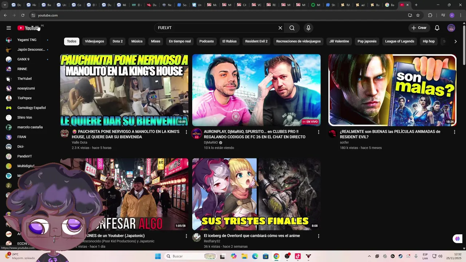This screenshot has width=466, height=262.
Task: Open El iceberg de Overlord title link
Action: pyautogui.click(x=252, y=236)
